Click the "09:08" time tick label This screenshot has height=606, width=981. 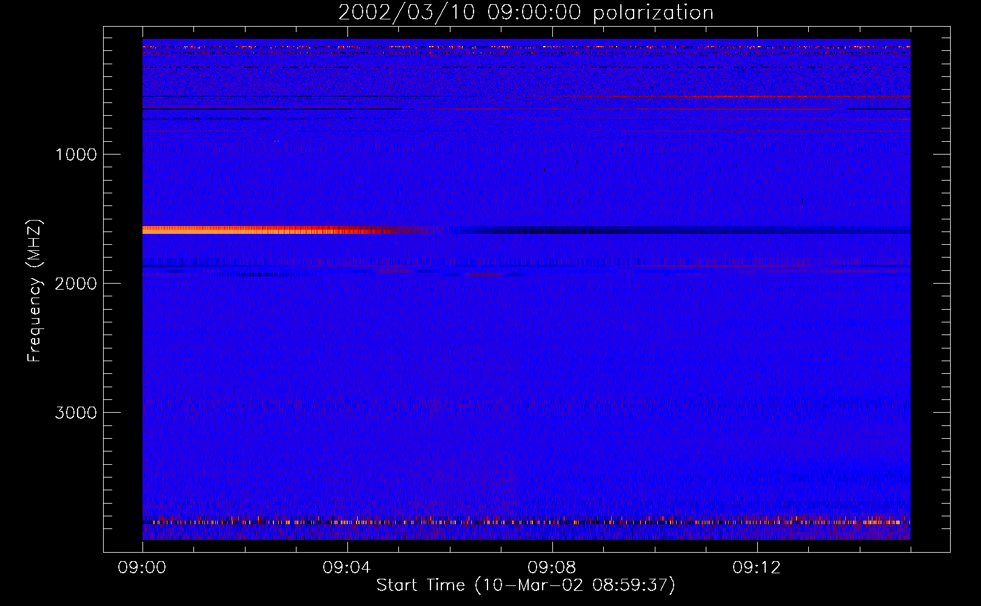(x=552, y=568)
